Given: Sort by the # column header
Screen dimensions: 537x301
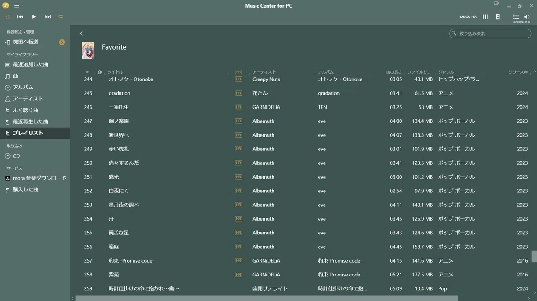Looking at the screenshot, I should click(87, 72).
